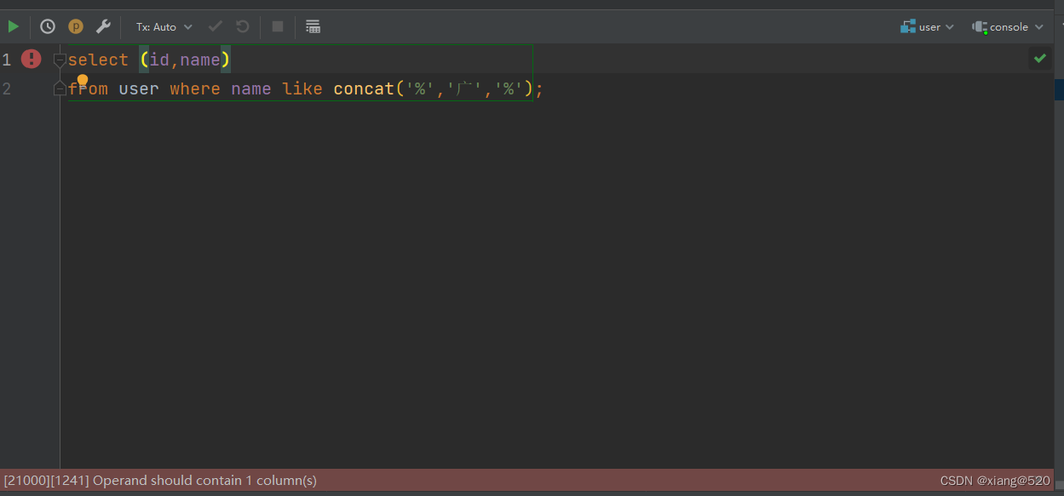The width and height of the screenshot is (1064, 496).
Task: Click the 'select' keyword on line 1
Action: [98, 60]
